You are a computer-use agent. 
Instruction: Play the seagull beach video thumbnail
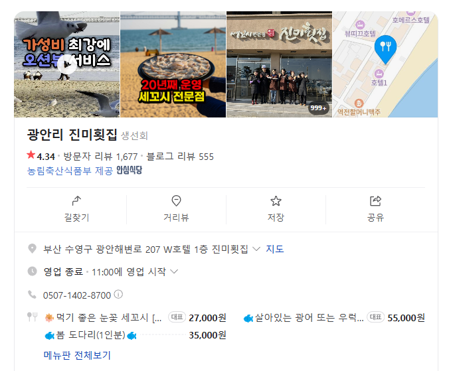pyautogui.click(x=66, y=64)
